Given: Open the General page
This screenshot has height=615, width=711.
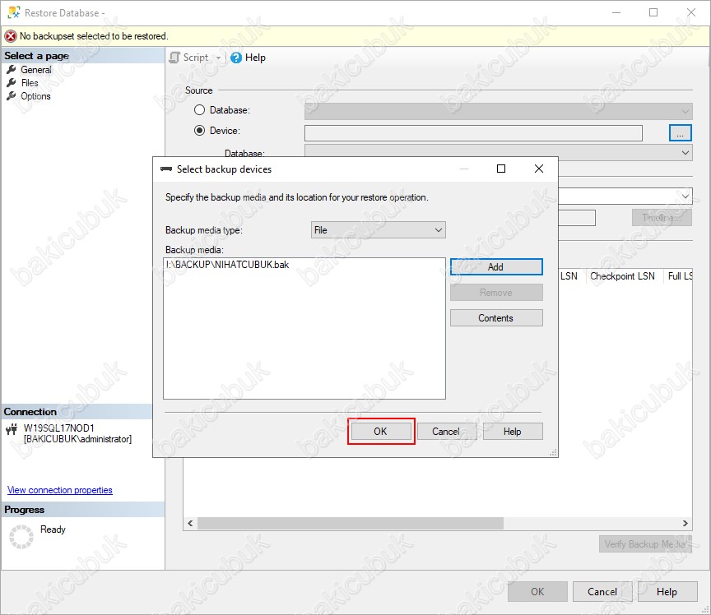Looking at the screenshot, I should pyautogui.click(x=36, y=70).
